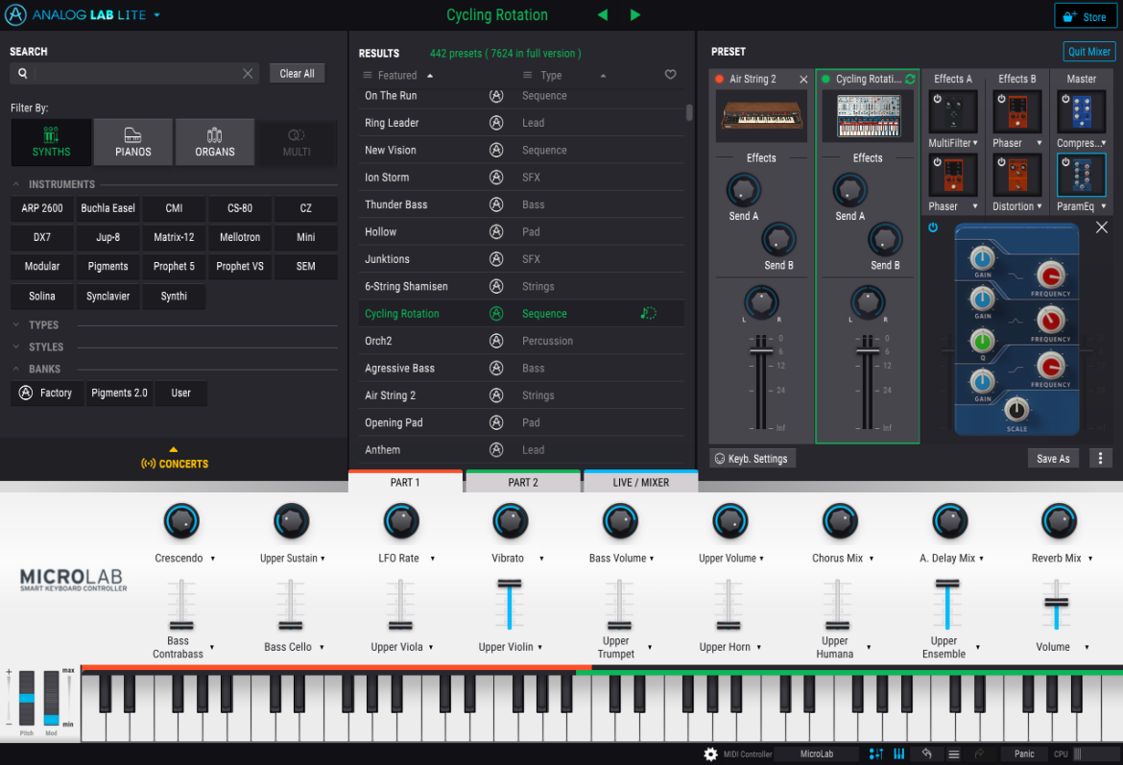Switch to the LIVE / MIXER tab
This screenshot has width=1123, height=765.
click(640, 482)
